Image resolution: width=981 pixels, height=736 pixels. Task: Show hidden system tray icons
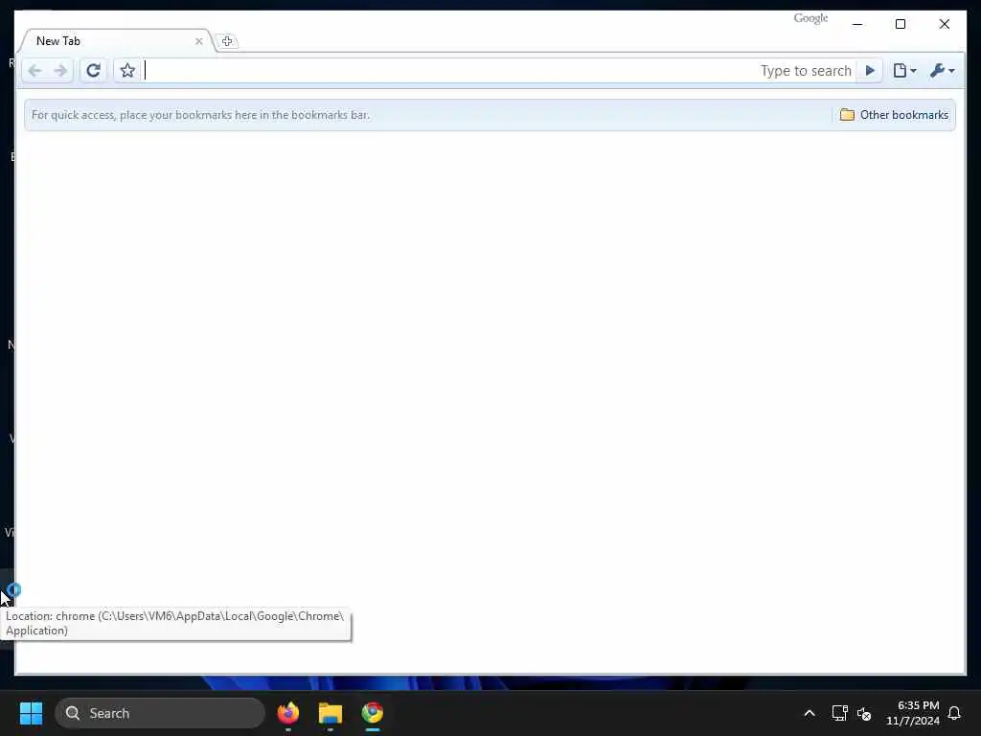point(809,713)
